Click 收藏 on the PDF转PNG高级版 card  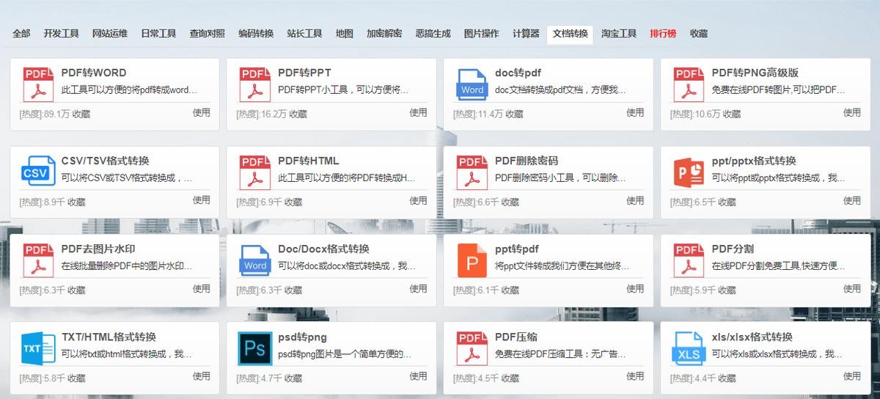coord(732,114)
